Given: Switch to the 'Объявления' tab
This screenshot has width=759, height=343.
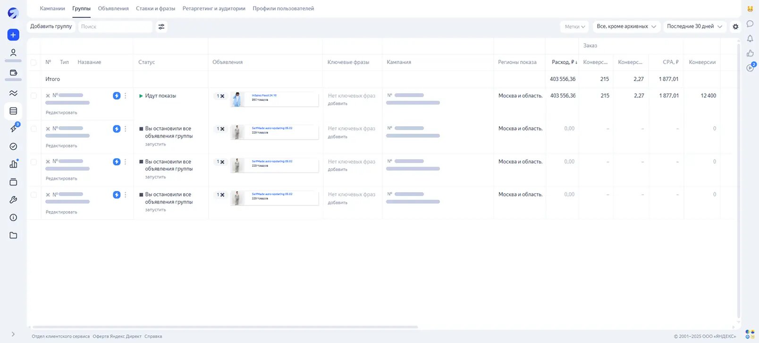Looking at the screenshot, I should (x=113, y=8).
